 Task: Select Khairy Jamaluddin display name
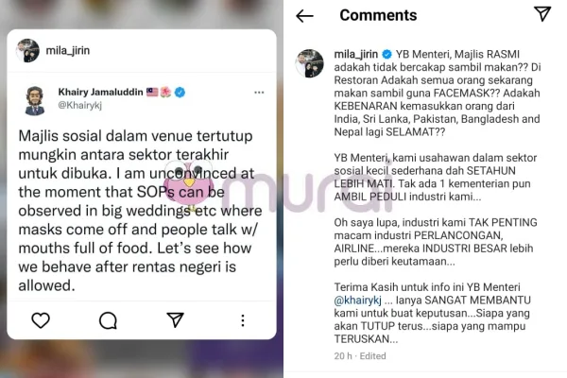100,92
